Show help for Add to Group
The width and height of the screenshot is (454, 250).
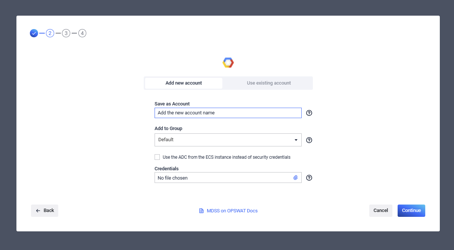coord(309,140)
